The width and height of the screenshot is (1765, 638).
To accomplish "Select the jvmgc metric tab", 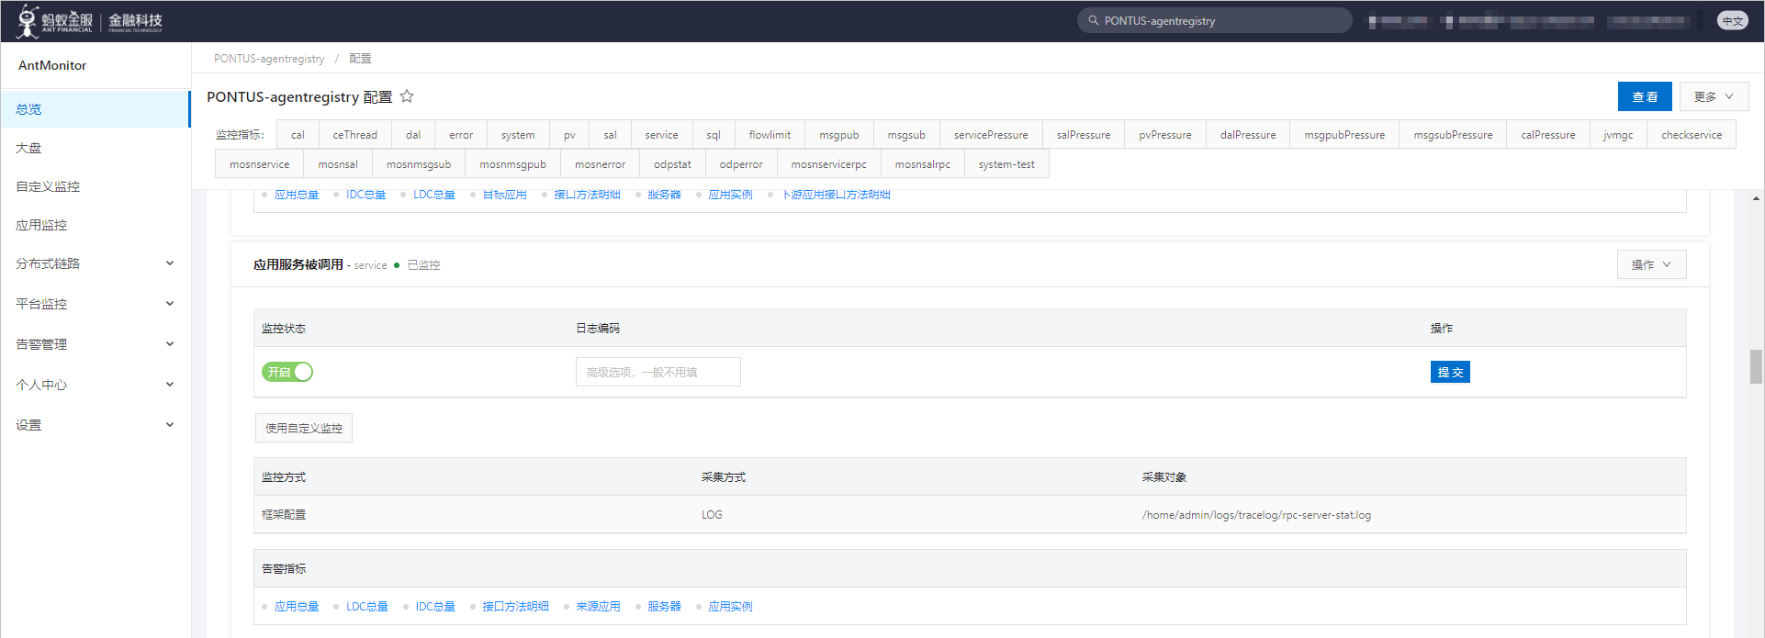I will click(x=1618, y=135).
